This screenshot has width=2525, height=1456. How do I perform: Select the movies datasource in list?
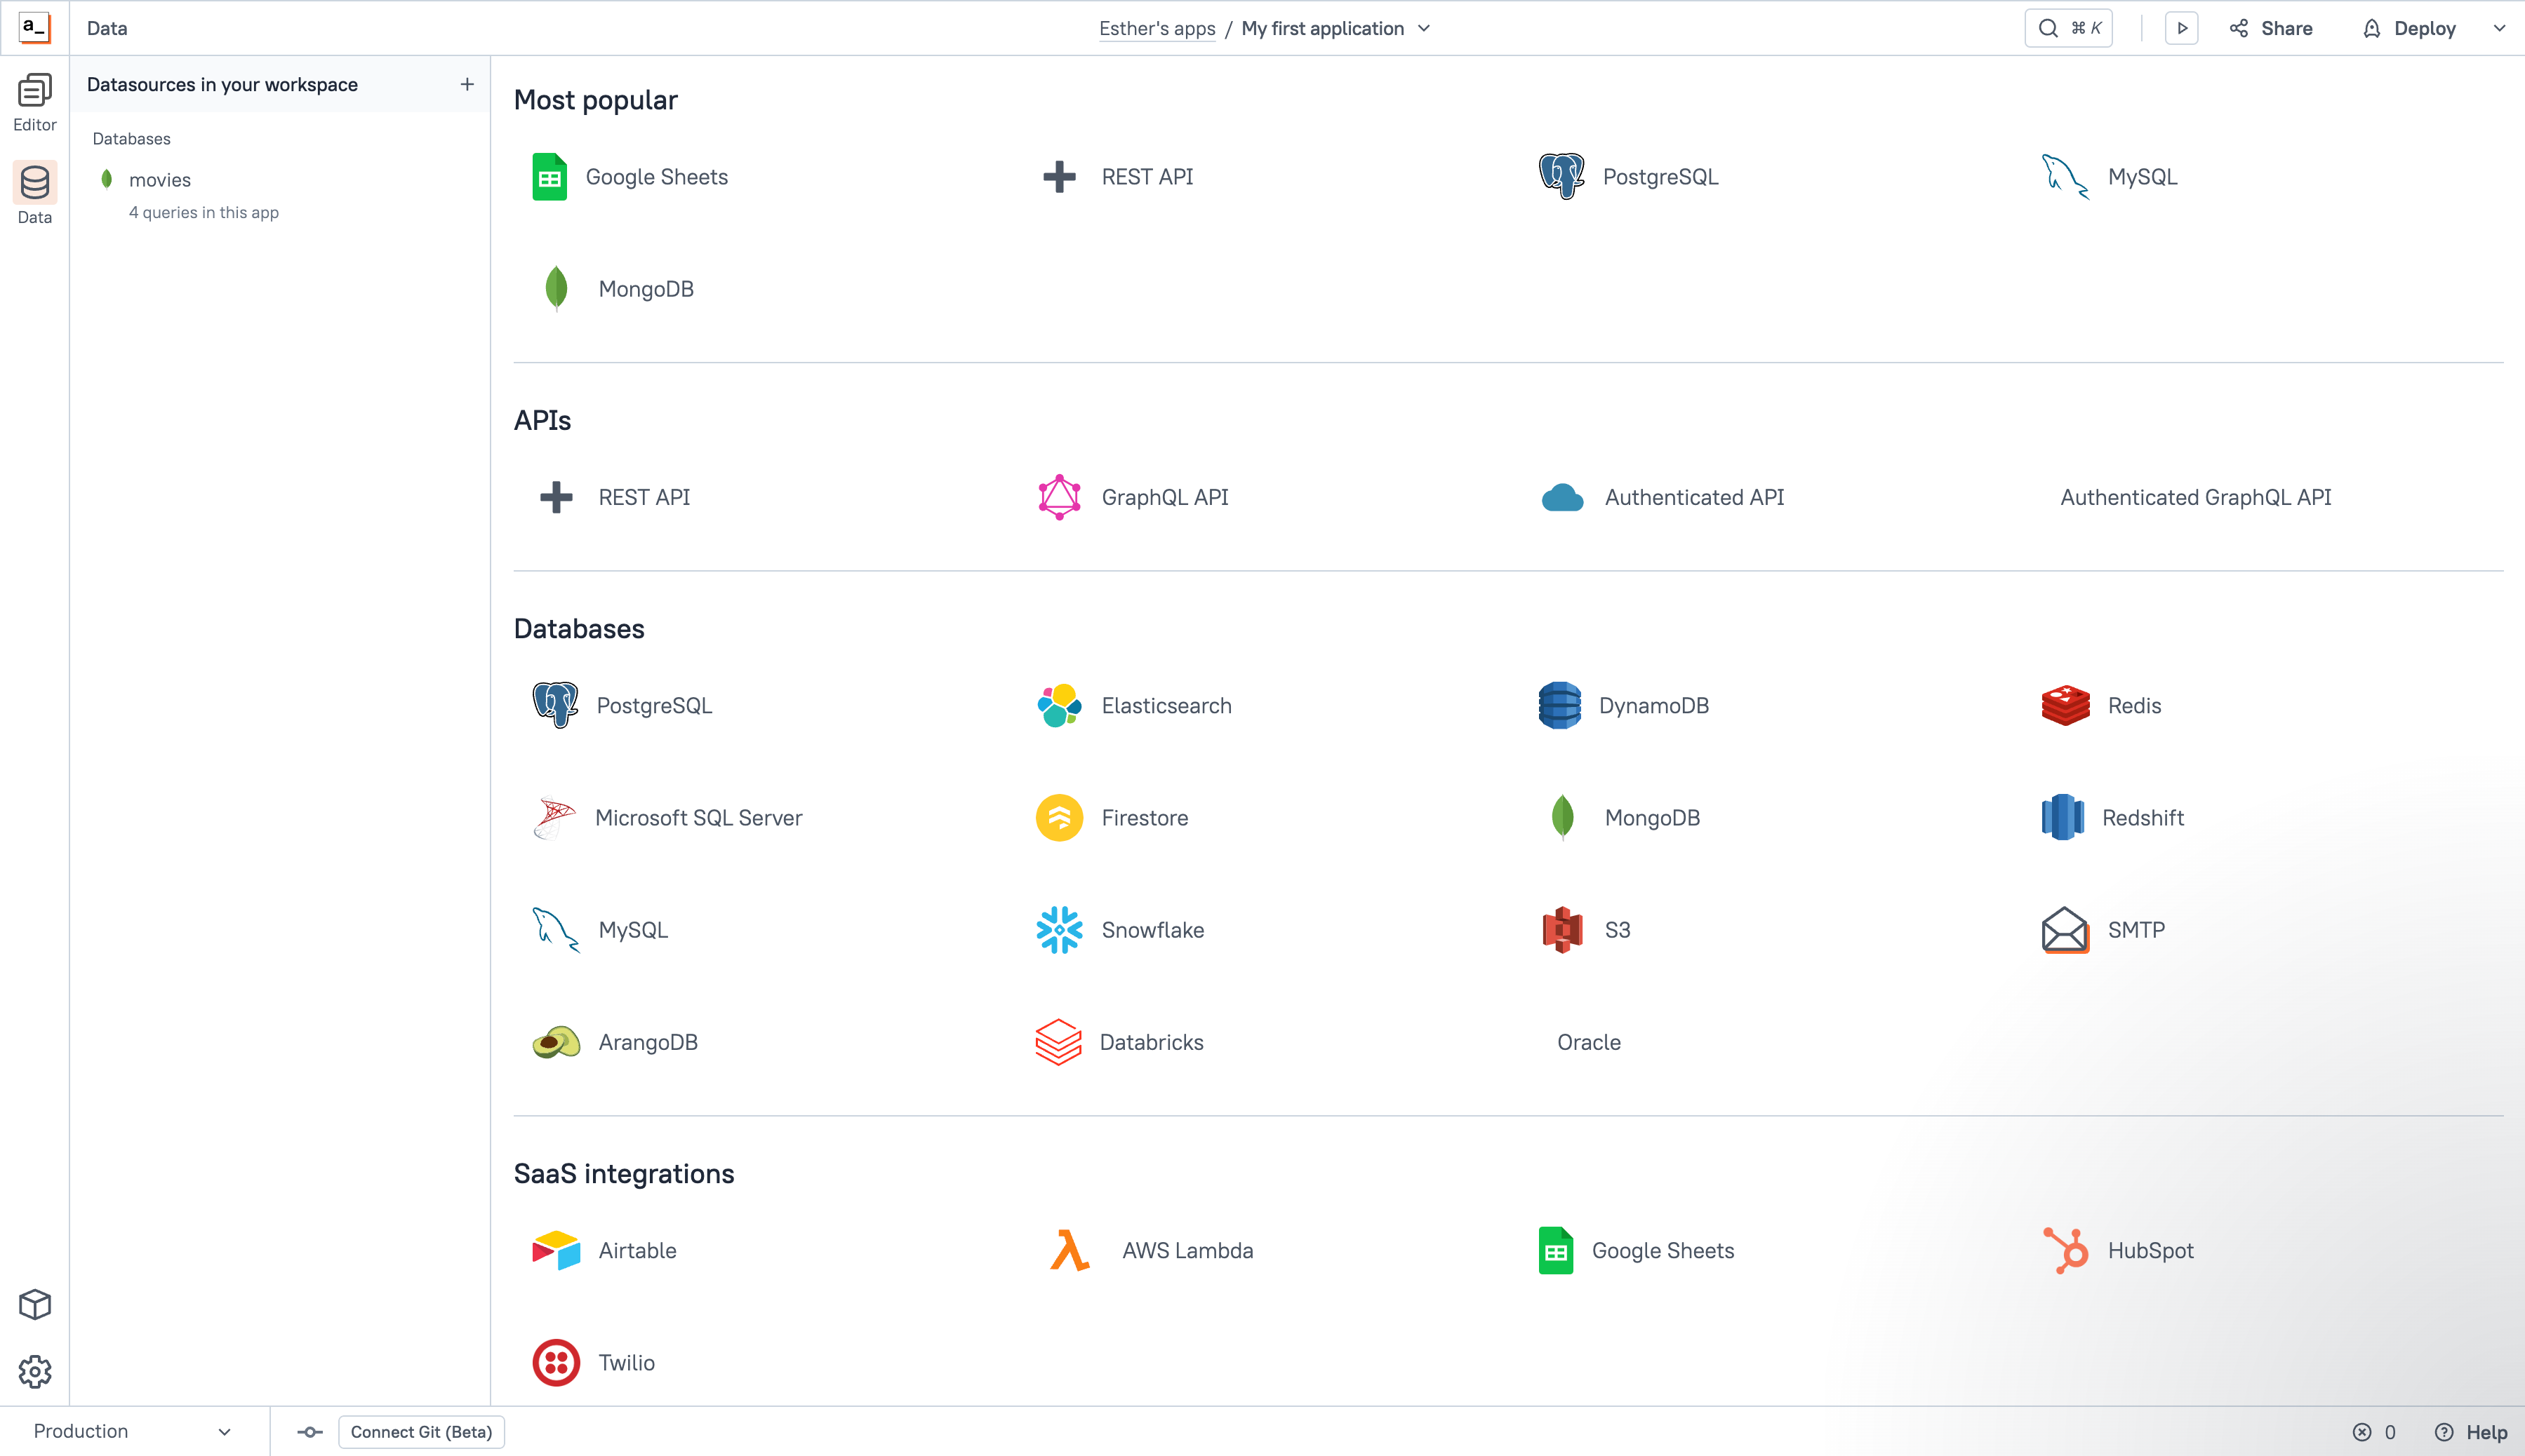[160, 180]
